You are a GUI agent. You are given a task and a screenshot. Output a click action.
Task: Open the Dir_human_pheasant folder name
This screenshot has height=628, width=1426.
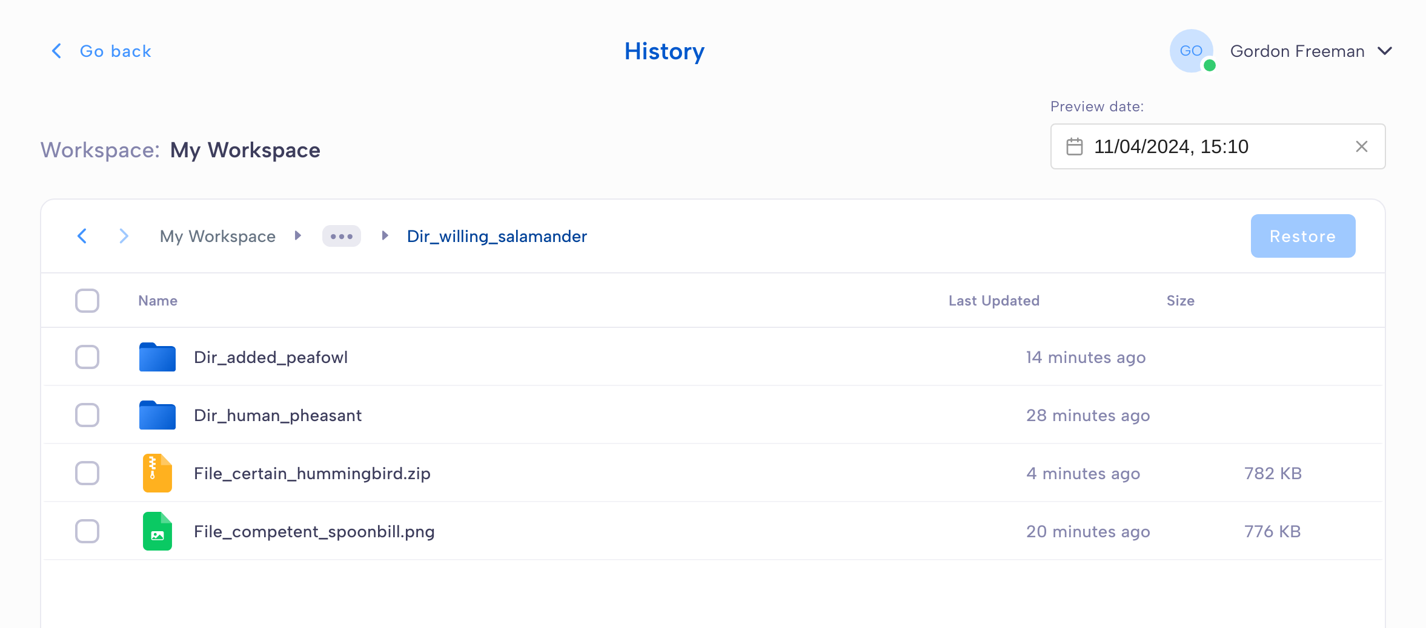point(277,416)
